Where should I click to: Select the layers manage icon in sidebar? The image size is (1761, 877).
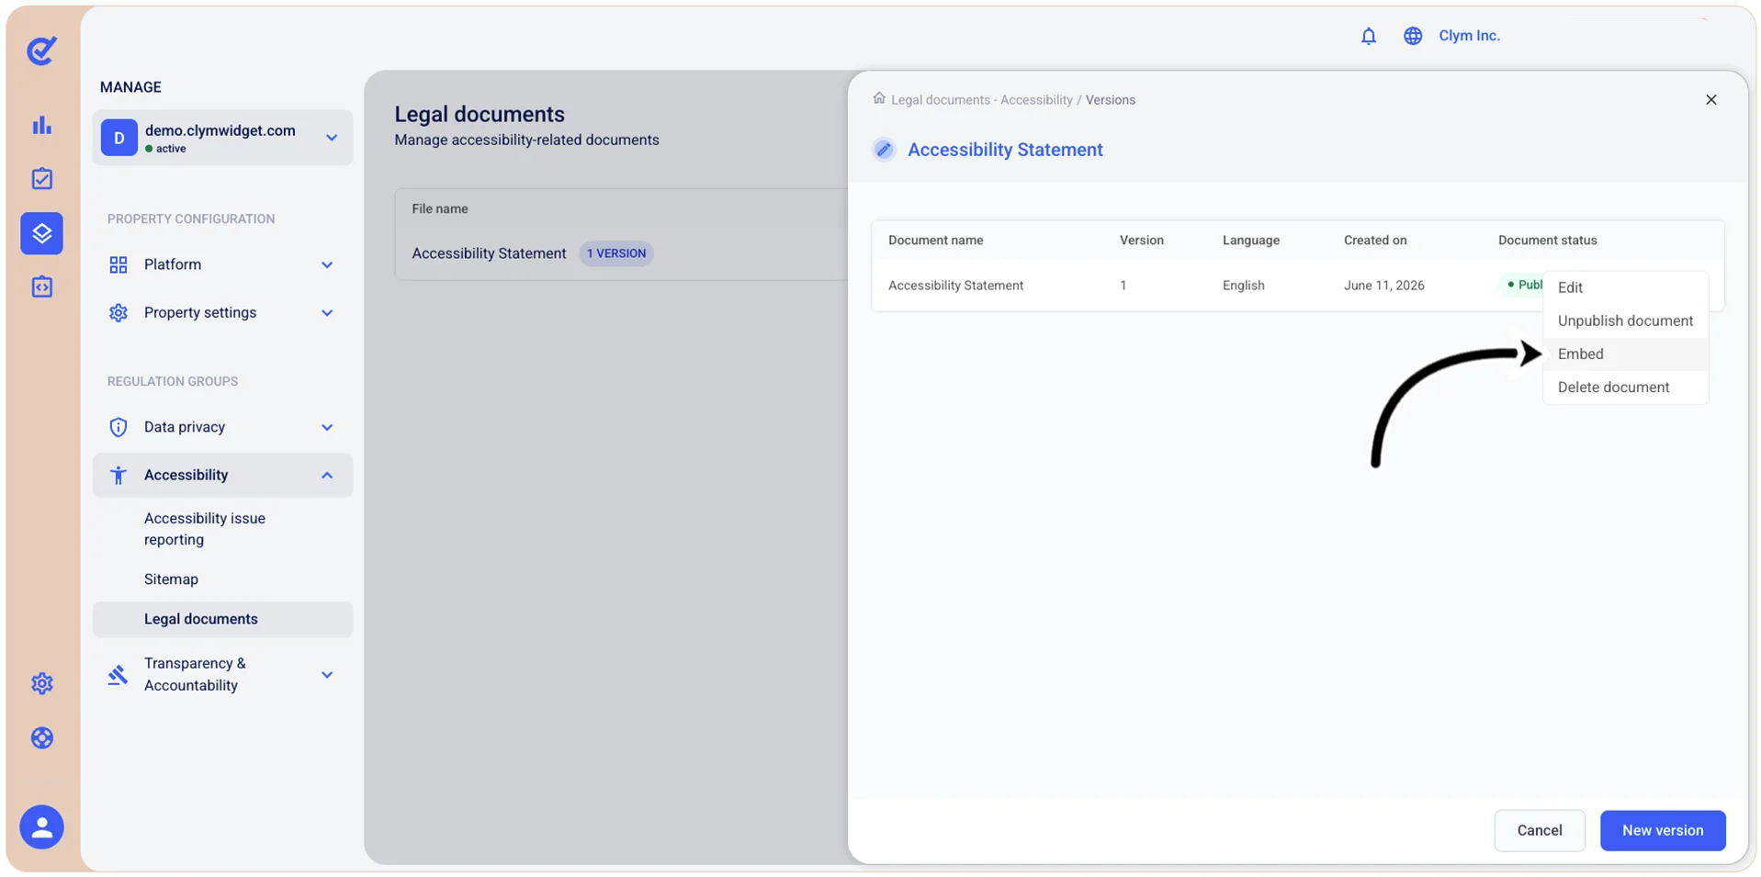pos(41,233)
